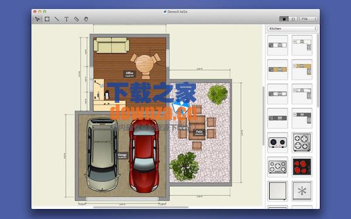The width and height of the screenshot is (351, 219).
Task: Click the library panel vertical scrollbar
Action: pos(318,71)
